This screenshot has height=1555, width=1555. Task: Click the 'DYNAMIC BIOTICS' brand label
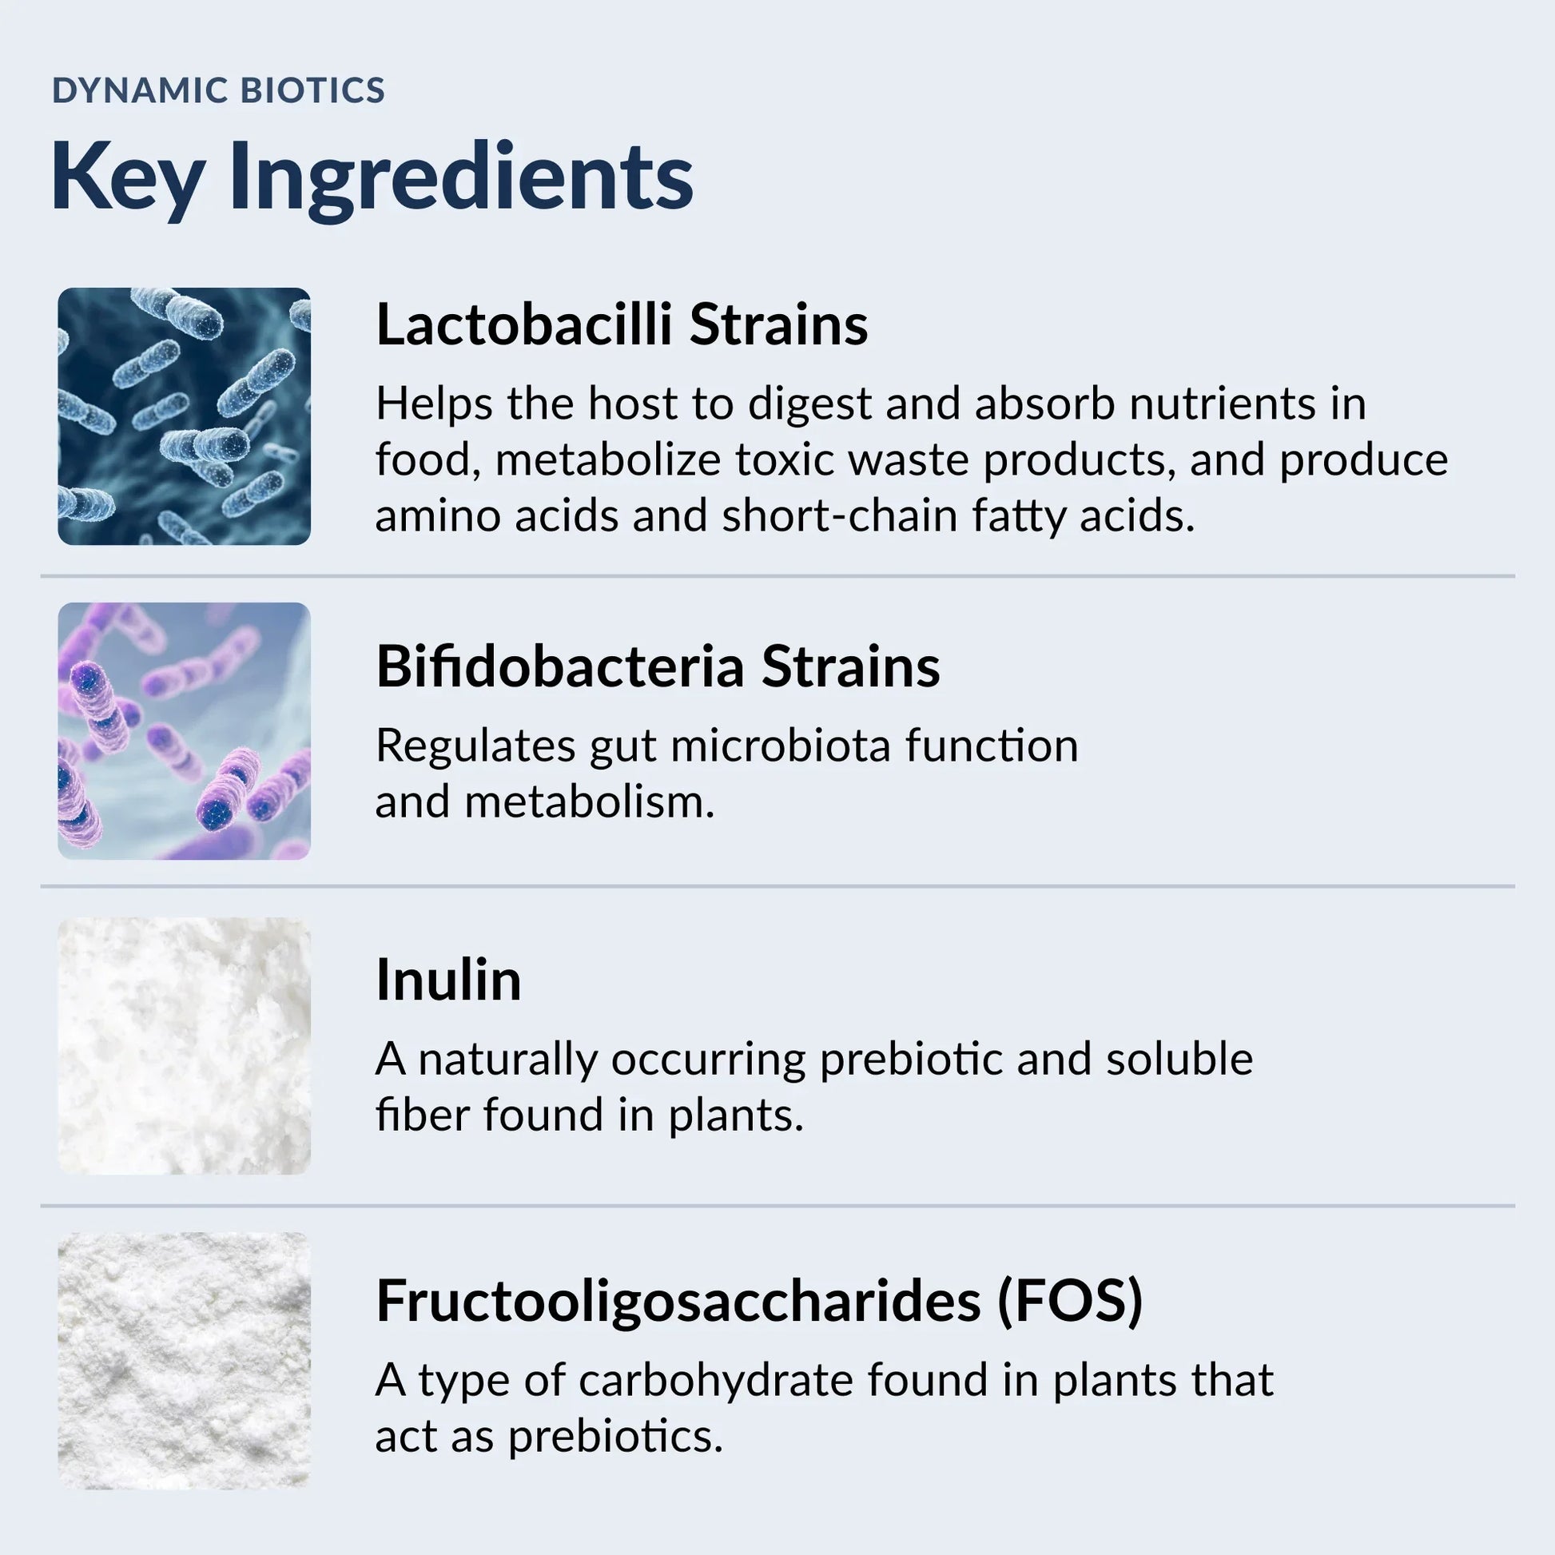tap(218, 90)
